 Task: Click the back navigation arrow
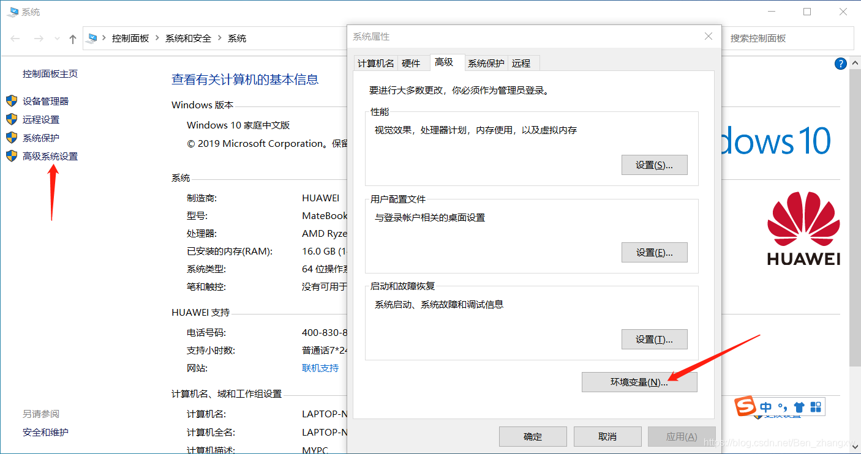tap(15, 39)
